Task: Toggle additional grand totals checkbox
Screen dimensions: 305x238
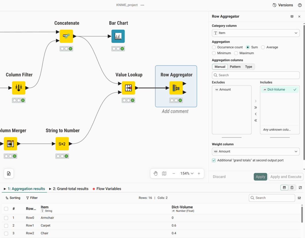Action: (214, 160)
